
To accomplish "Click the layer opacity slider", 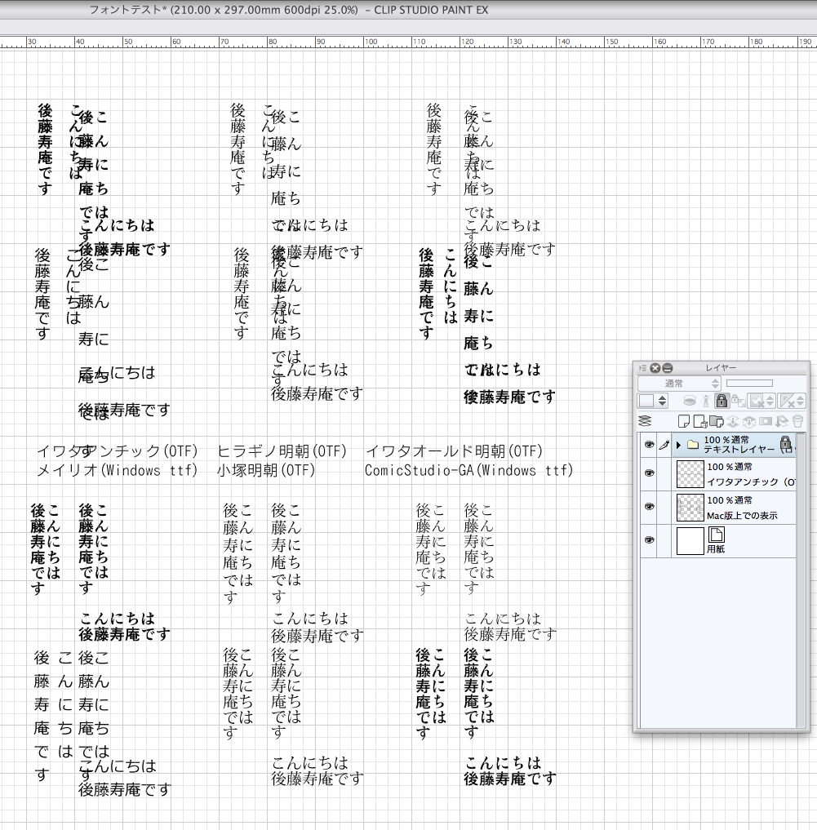I will coord(749,384).
